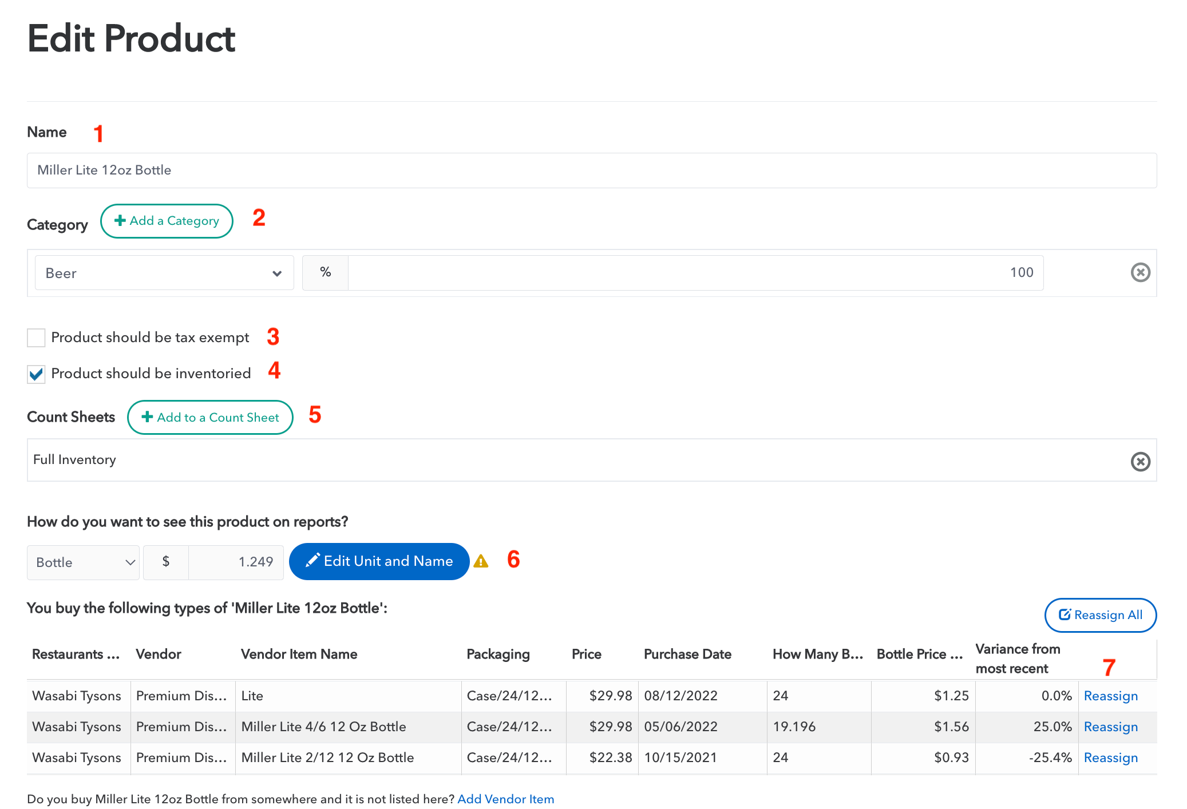Click the $22.38 price cell
Viewport: 1187px width, 809px height.
pyautogui.click(x=602, y=758)
